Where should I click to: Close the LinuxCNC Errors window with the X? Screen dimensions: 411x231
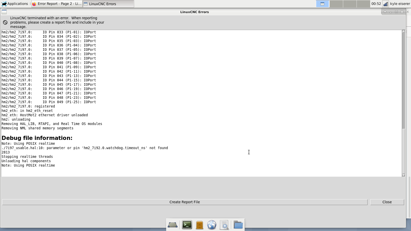coord(402,12)
